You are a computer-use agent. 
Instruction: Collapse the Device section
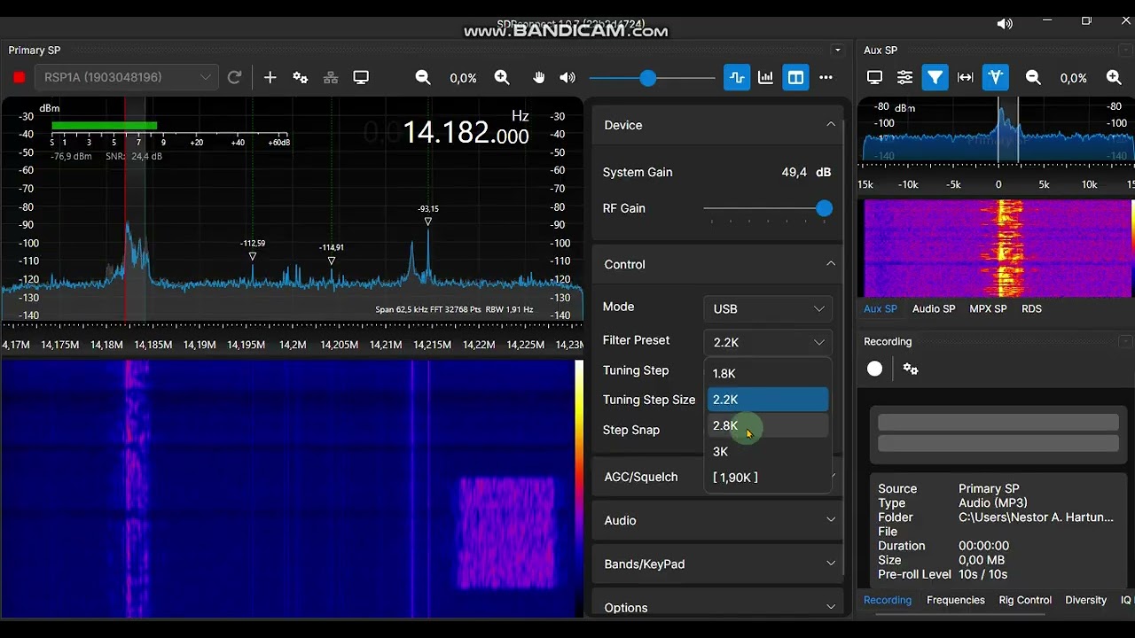tap(830, 125)
